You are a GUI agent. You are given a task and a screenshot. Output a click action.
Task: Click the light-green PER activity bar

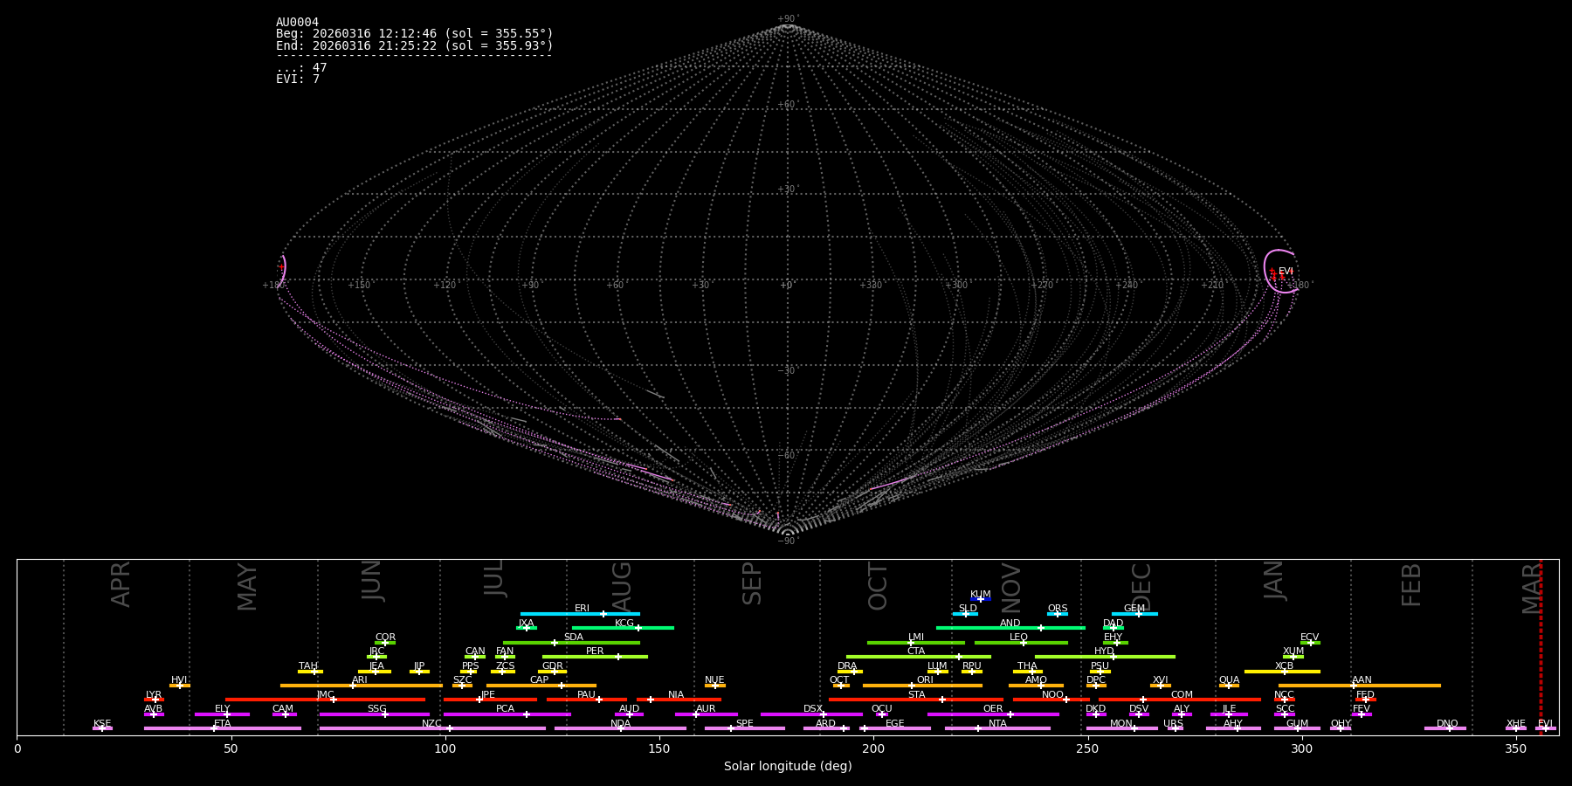[595, 657]
